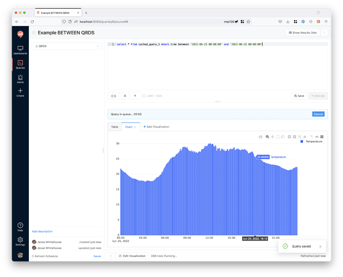Click the editor resize handle below toolbar
Viewport: 343px width, 277px height.
click(218, 101)
